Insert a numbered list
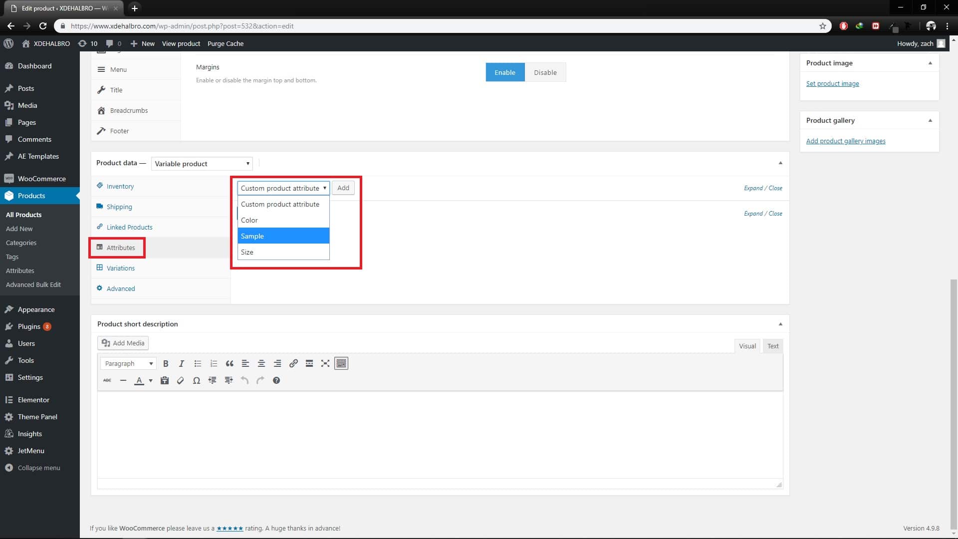The image size is (958, 539). 214,363
